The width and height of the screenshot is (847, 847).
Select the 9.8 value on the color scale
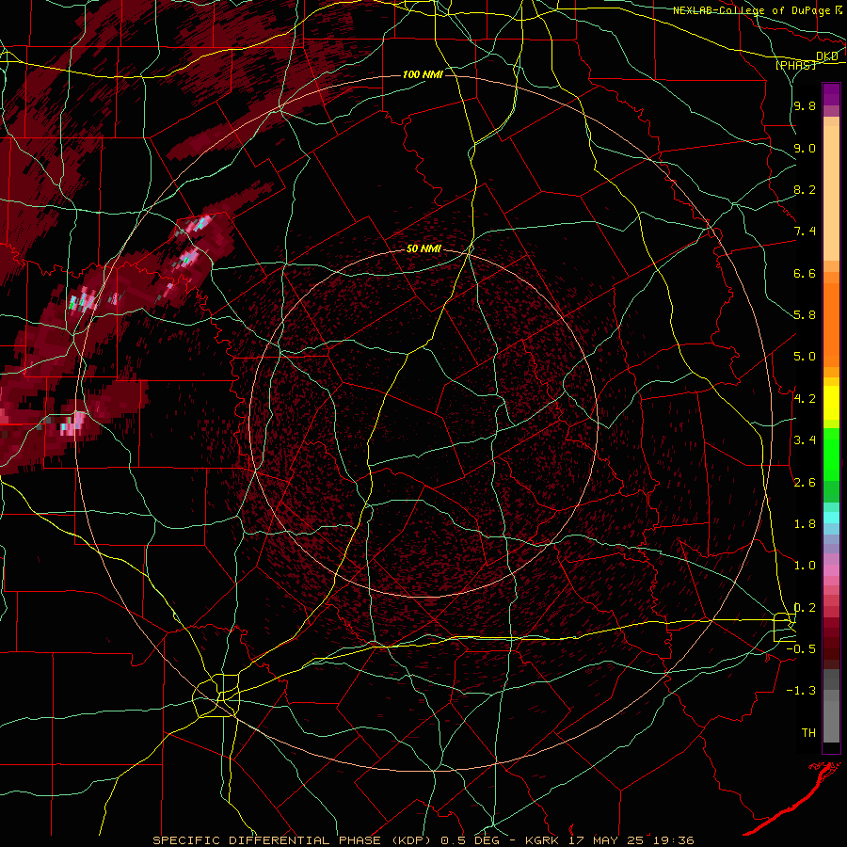805,105
